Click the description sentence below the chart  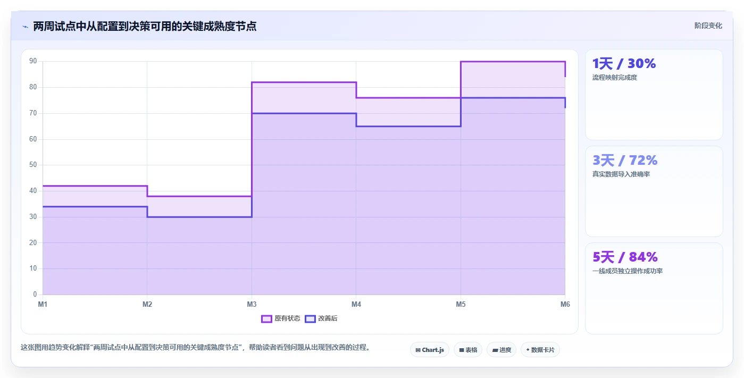coord(195,348)
